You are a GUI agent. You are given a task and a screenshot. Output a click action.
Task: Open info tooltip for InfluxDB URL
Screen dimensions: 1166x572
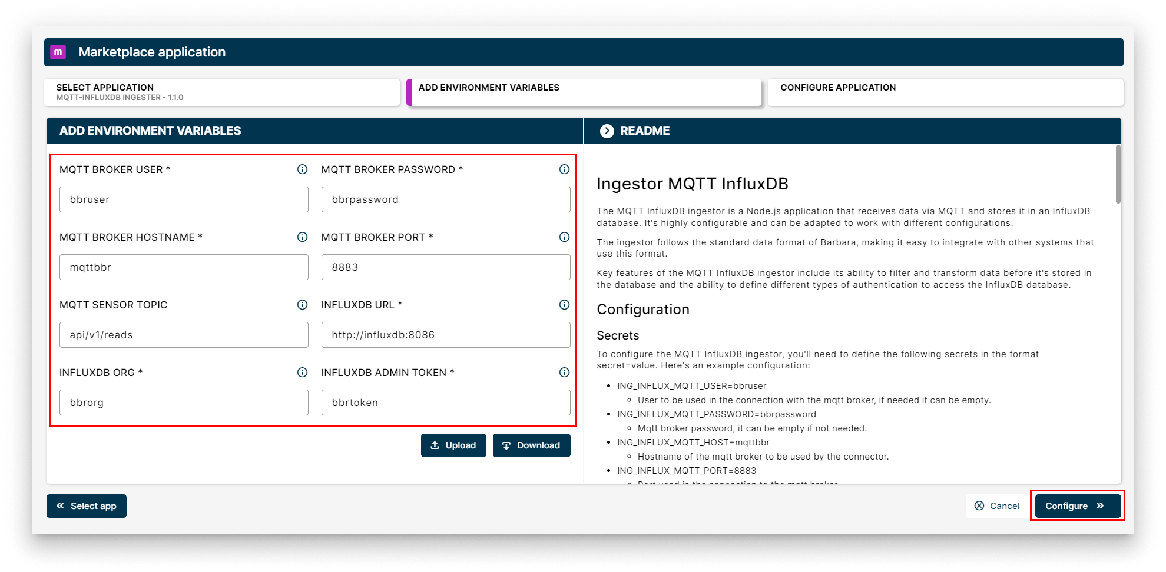point(564,305)
